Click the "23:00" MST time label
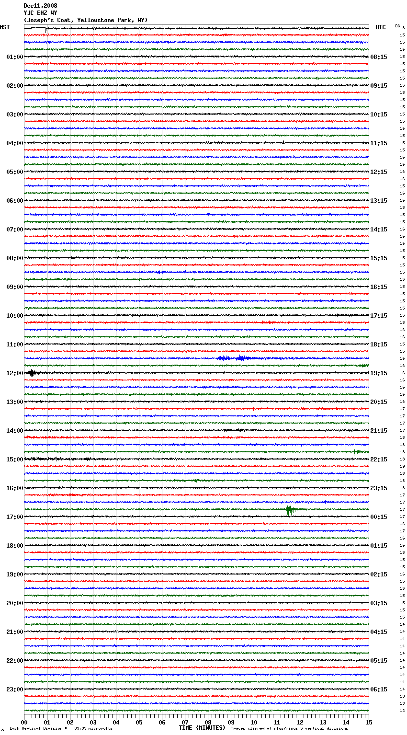 [15, 689]
